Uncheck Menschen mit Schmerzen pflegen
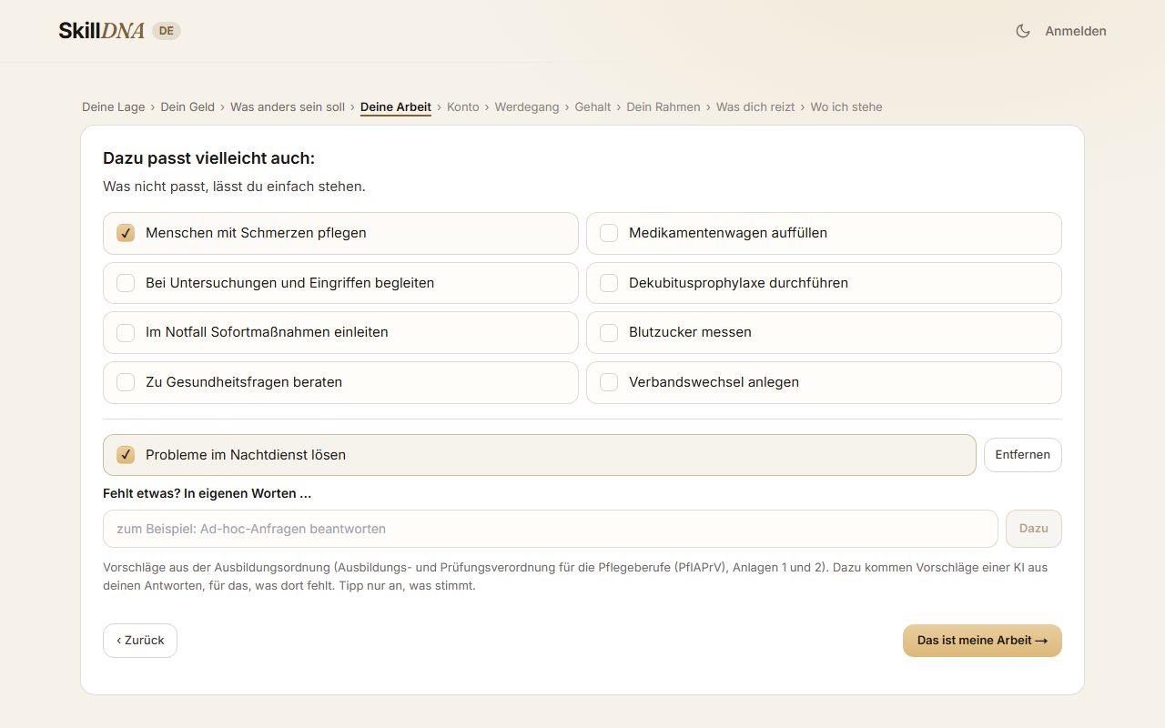 point(340,233)
